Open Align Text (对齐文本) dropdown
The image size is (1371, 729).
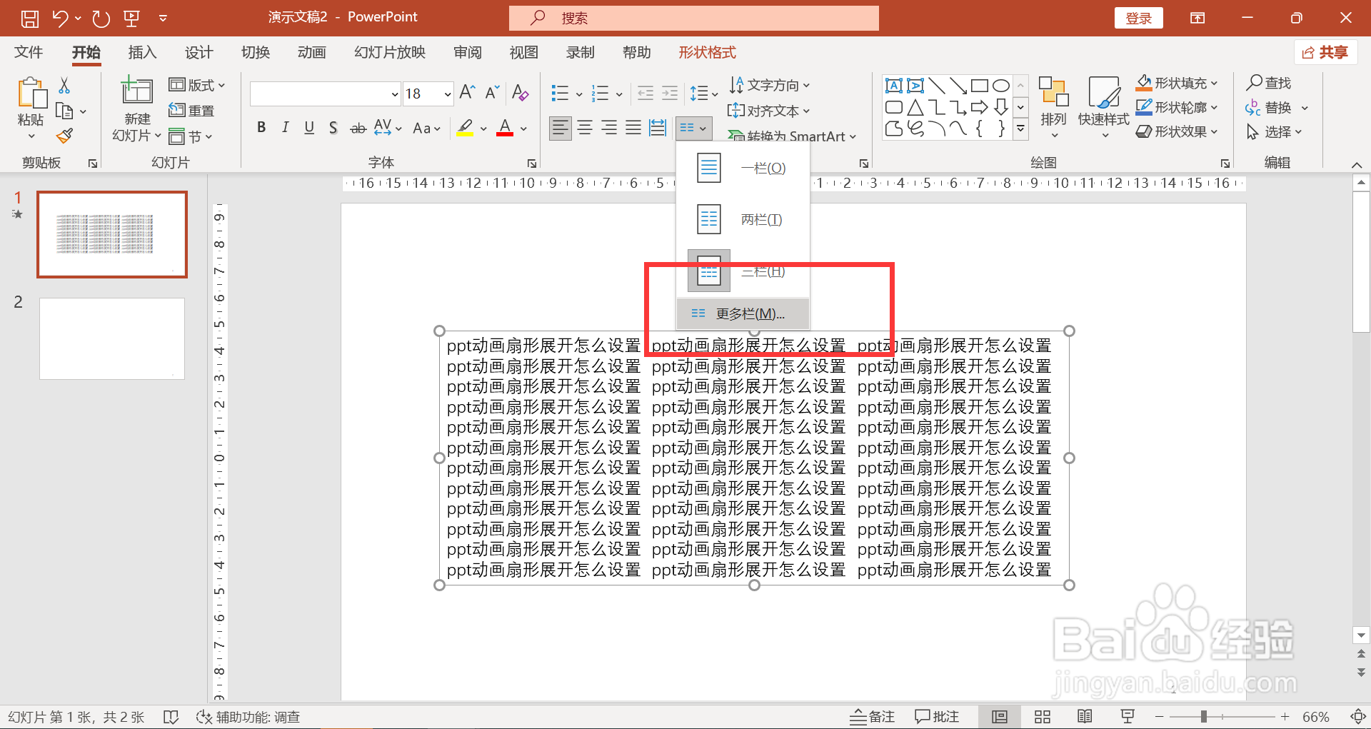[769, 111]
